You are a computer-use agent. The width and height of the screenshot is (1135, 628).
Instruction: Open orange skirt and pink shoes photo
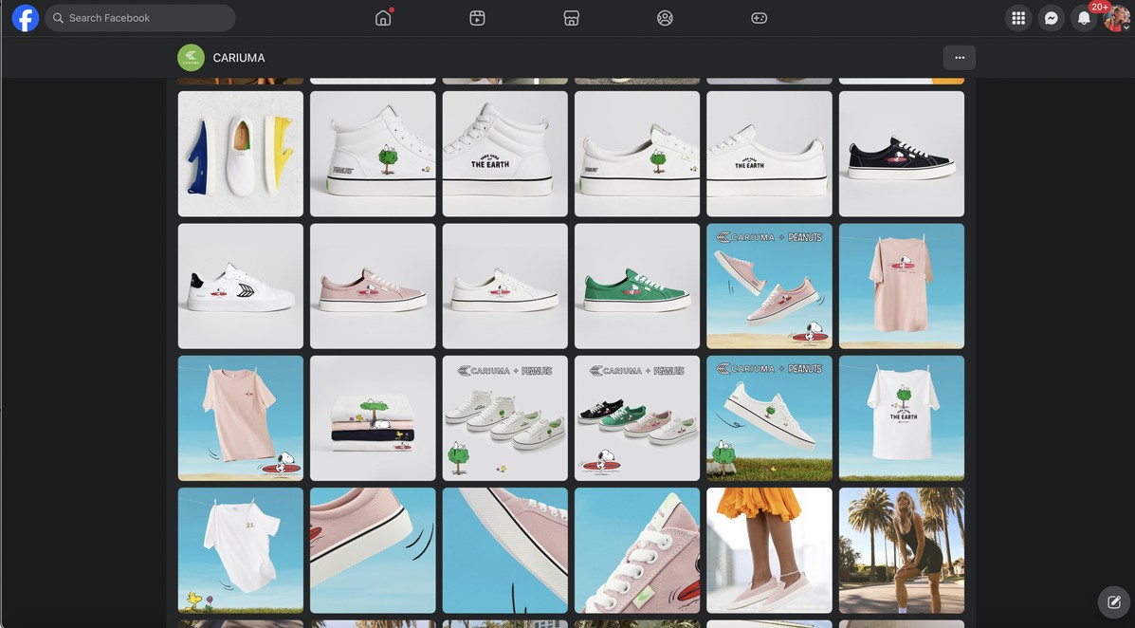[769, 550]
